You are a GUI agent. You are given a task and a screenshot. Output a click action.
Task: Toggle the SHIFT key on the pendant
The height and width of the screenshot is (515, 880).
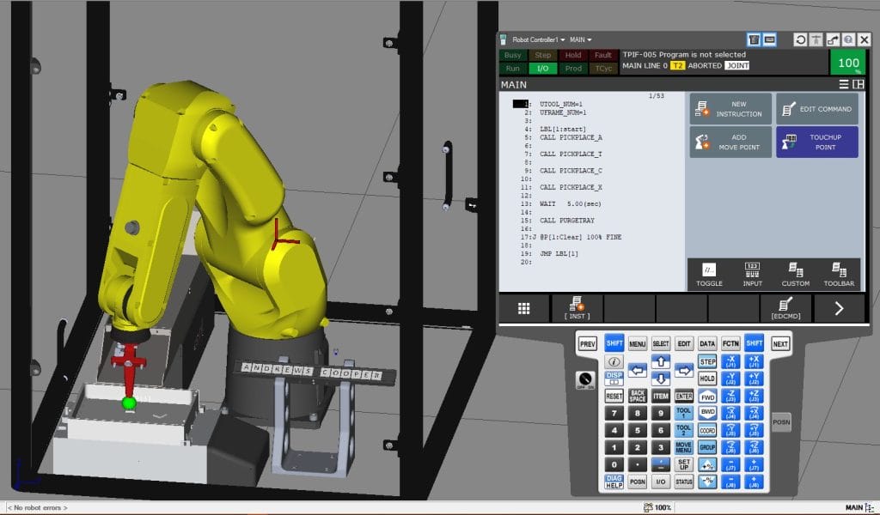coord(614,343)
